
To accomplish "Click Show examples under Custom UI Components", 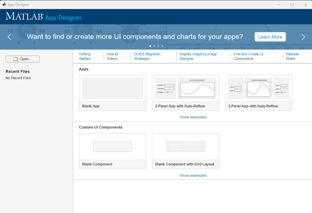I will coord(193,176).
